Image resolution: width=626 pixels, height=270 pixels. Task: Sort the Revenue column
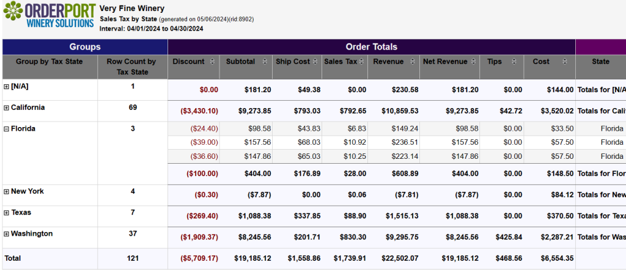pyautogui.click(x=413, y=61)
